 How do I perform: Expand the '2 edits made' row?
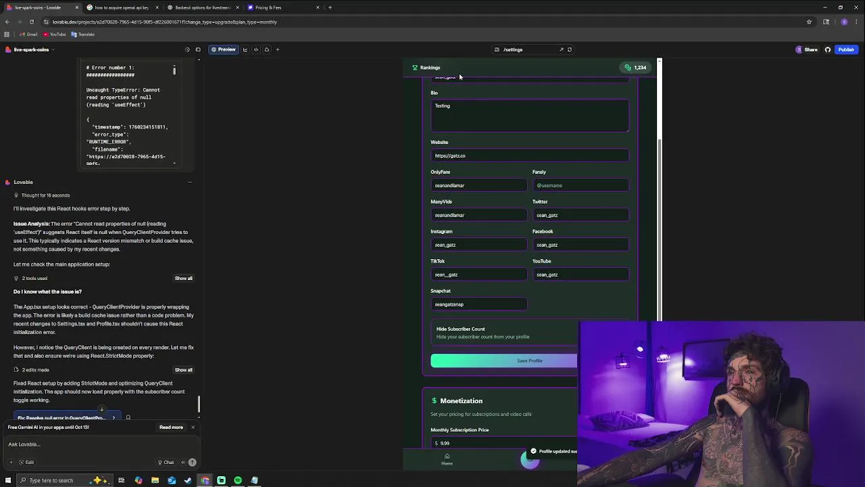pos(31,370)
